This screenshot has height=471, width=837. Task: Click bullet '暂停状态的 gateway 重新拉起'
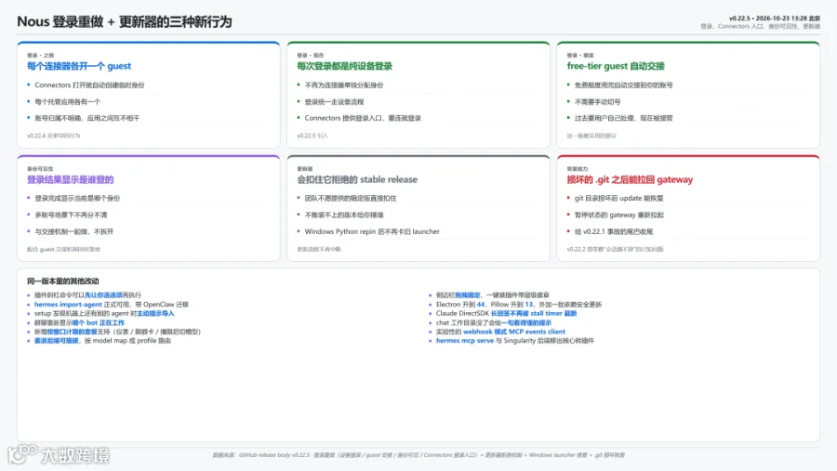pyautogui.click(x=619, y=215)
